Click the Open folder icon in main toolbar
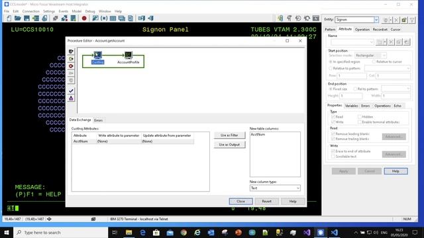The image size is (424, 238). click(18, 19)
